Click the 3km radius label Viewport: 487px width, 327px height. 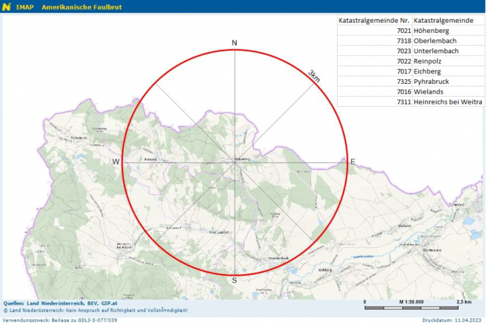[x=314, y=76]
